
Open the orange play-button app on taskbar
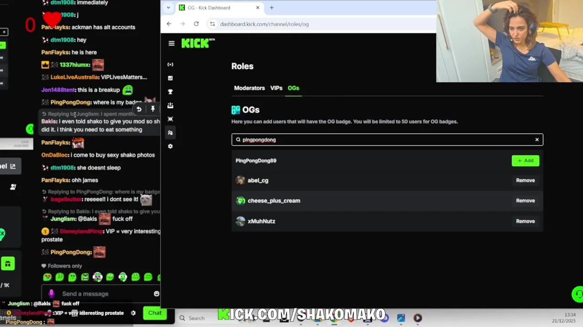point(418,318)
